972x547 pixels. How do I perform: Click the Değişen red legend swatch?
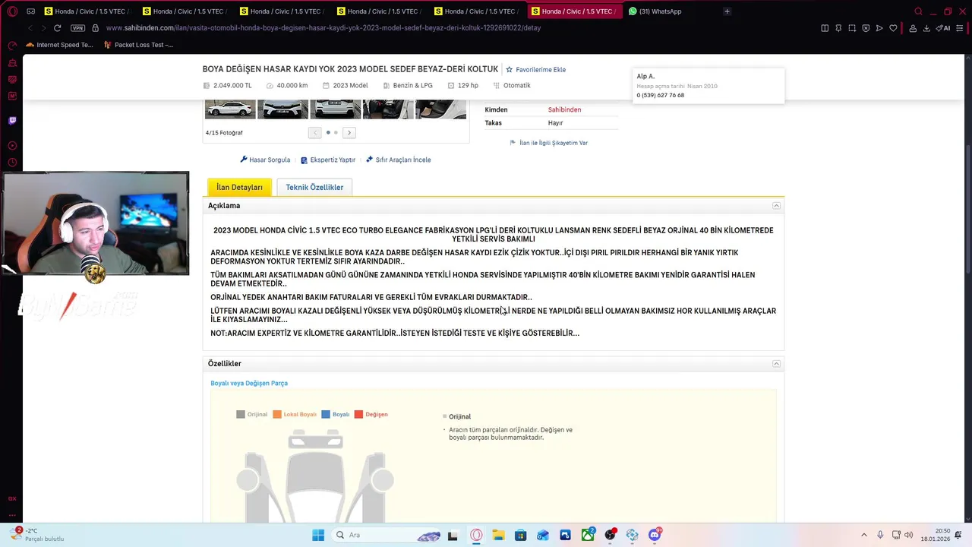pyautogui.click(x=358, y=415)
